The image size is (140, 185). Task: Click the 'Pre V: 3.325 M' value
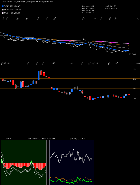tap(111, 8)
